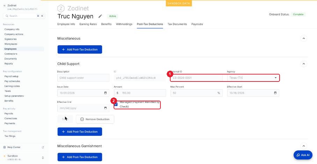Click the External ID field
This screenshot has width=317, height=164.
196,78
